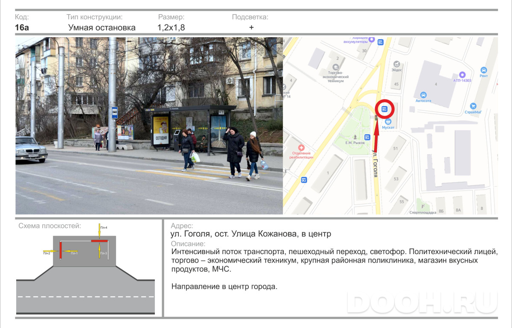Select the СтройМаг label on the map

point(473,112)
